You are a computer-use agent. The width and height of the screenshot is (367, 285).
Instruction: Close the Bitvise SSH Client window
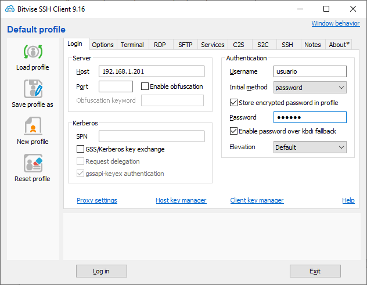click(352, 9)
